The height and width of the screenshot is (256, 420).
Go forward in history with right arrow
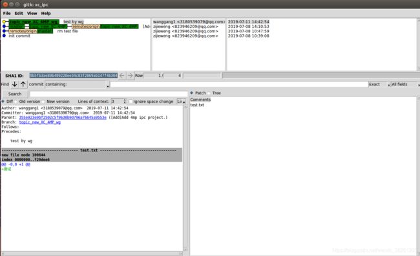[x=130, y=76]
